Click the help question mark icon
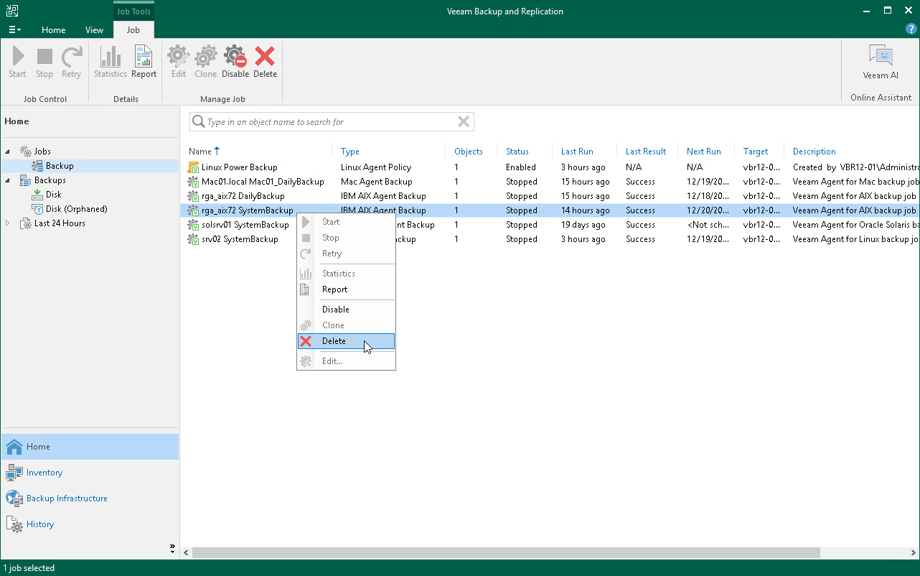Viewport: 920px width, 576px height. tap(910, 29)
